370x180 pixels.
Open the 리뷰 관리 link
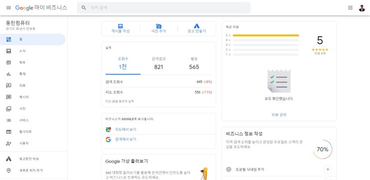[x=279, y=115]
